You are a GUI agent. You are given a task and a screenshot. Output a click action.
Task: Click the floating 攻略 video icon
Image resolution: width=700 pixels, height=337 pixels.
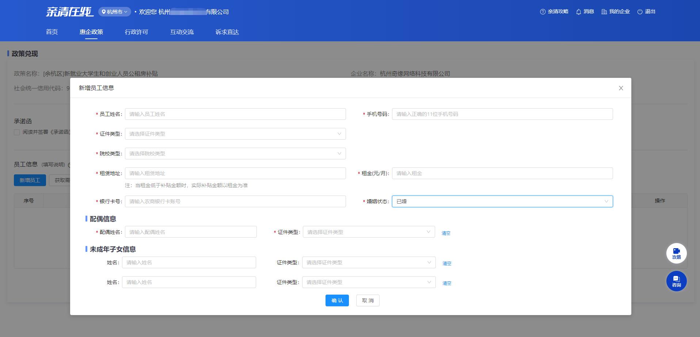tap(676, 253)
